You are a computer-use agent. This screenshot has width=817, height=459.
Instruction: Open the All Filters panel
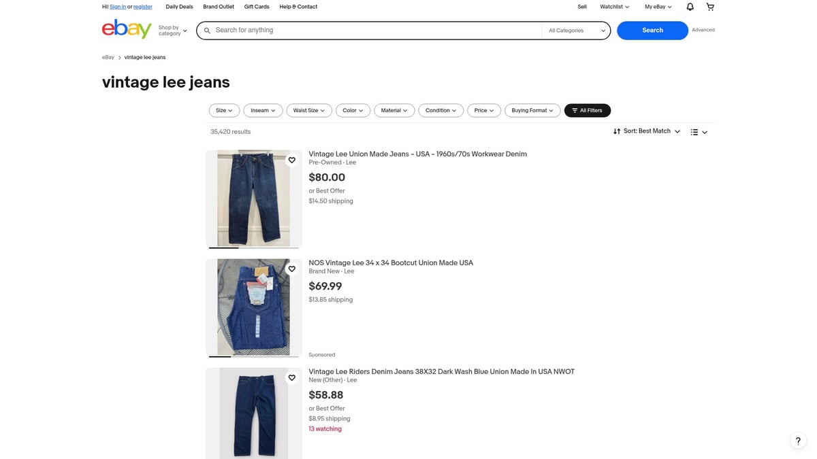point(587,110)
